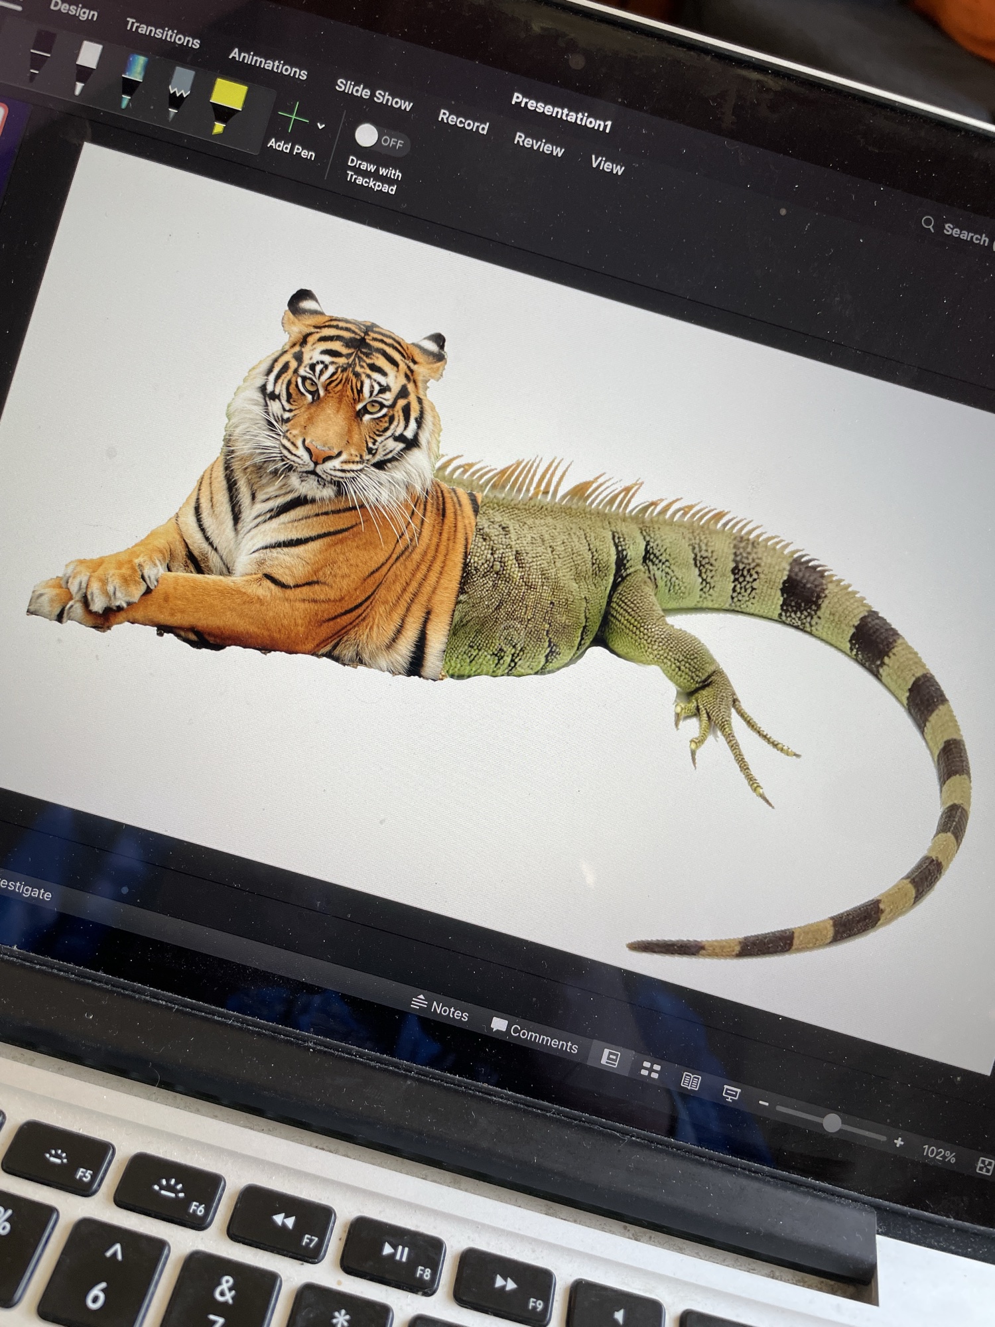Click the green Add Pen plus icon
The height and width of the screenshot is (1327, 995).
point(293,118)
